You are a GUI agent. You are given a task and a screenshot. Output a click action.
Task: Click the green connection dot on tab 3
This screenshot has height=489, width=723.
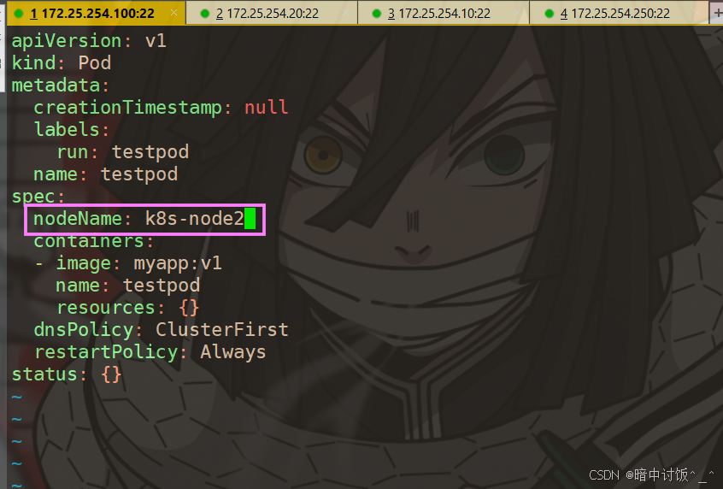(x=377, y=14)
